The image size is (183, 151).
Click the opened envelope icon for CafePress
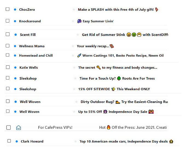[x=18, y=128]
